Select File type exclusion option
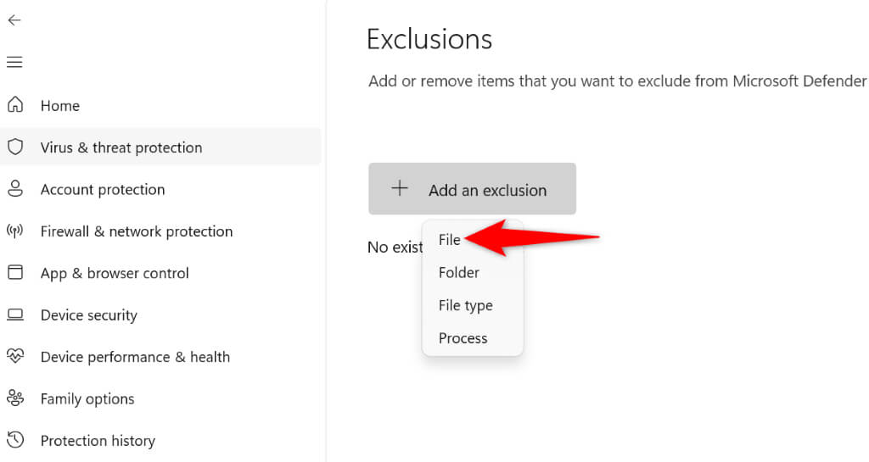The width and height of the screenshot is (869, 462). tap(465, 305)
